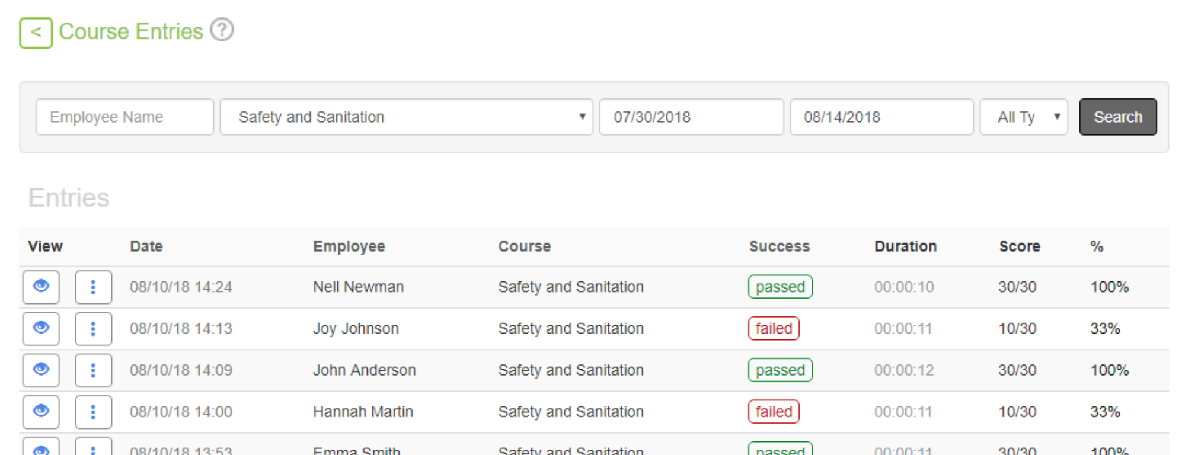Open more options menu for Hannah Martin
This screenshot has width=1182, height=455.
[x=93, y=412]
